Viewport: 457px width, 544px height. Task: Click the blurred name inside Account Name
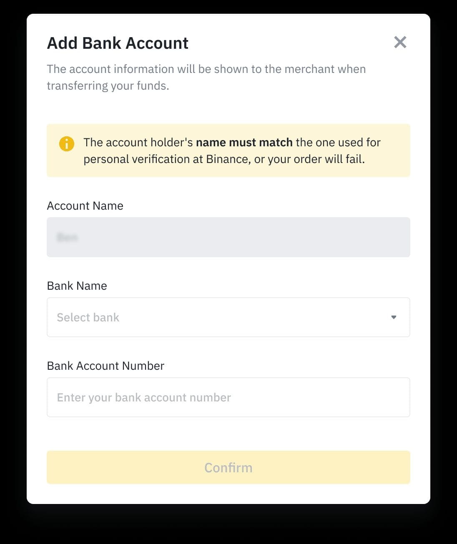point(67,237)
